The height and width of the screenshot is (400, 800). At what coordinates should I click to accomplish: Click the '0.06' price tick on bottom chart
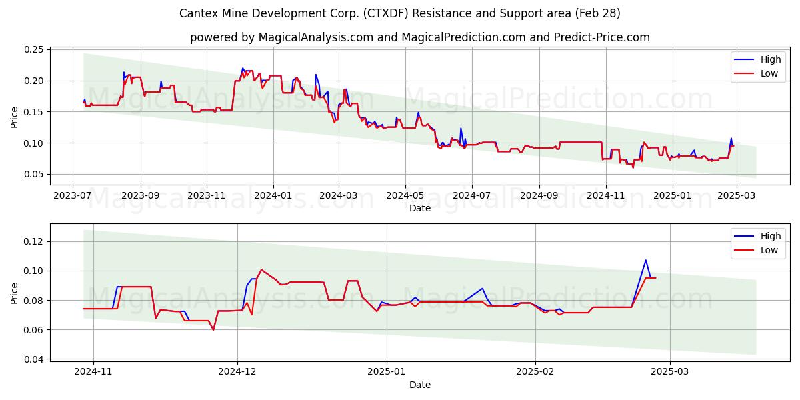34,330
